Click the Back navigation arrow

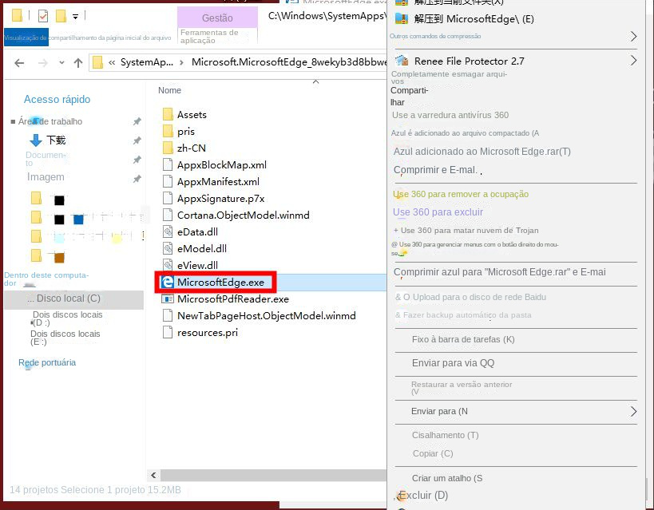coord(19,63)
